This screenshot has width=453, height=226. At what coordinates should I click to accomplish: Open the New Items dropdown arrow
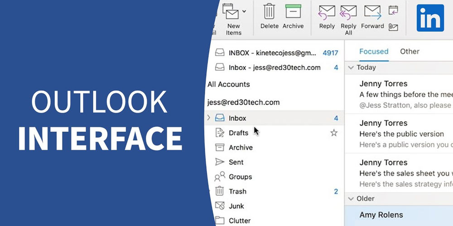tap(244, 11)
